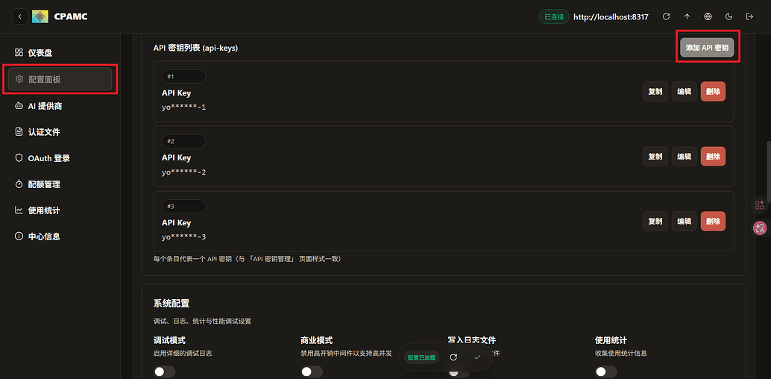Click the 配置已加载 status label

click(421, 357)
